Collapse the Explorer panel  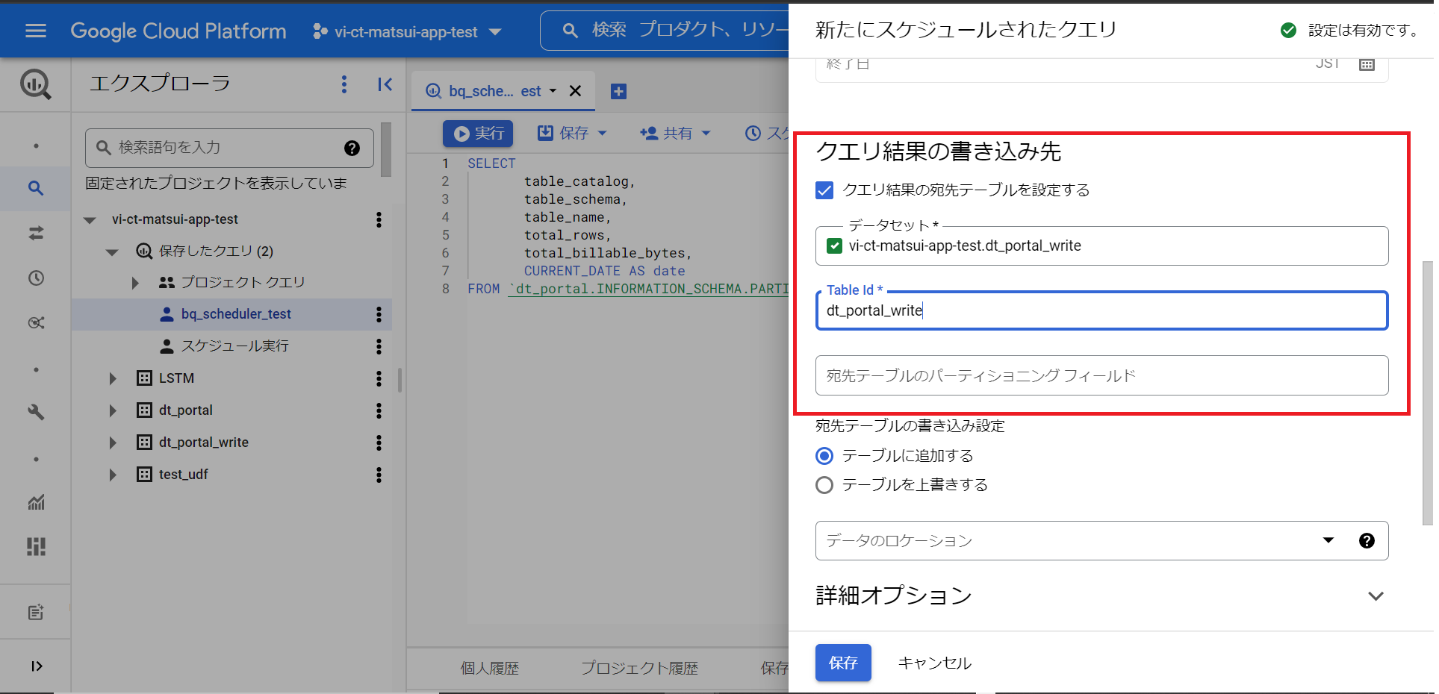[x=385, y=84]
